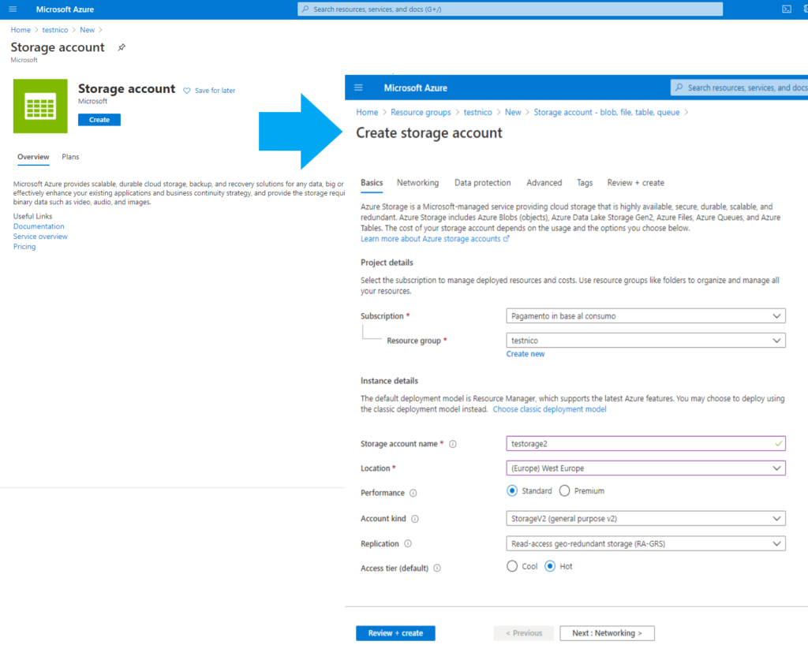The height and width of the screenshot is (660, 808).
Task: Click Resource groups breadcrumb
Action: pos(421,112)
